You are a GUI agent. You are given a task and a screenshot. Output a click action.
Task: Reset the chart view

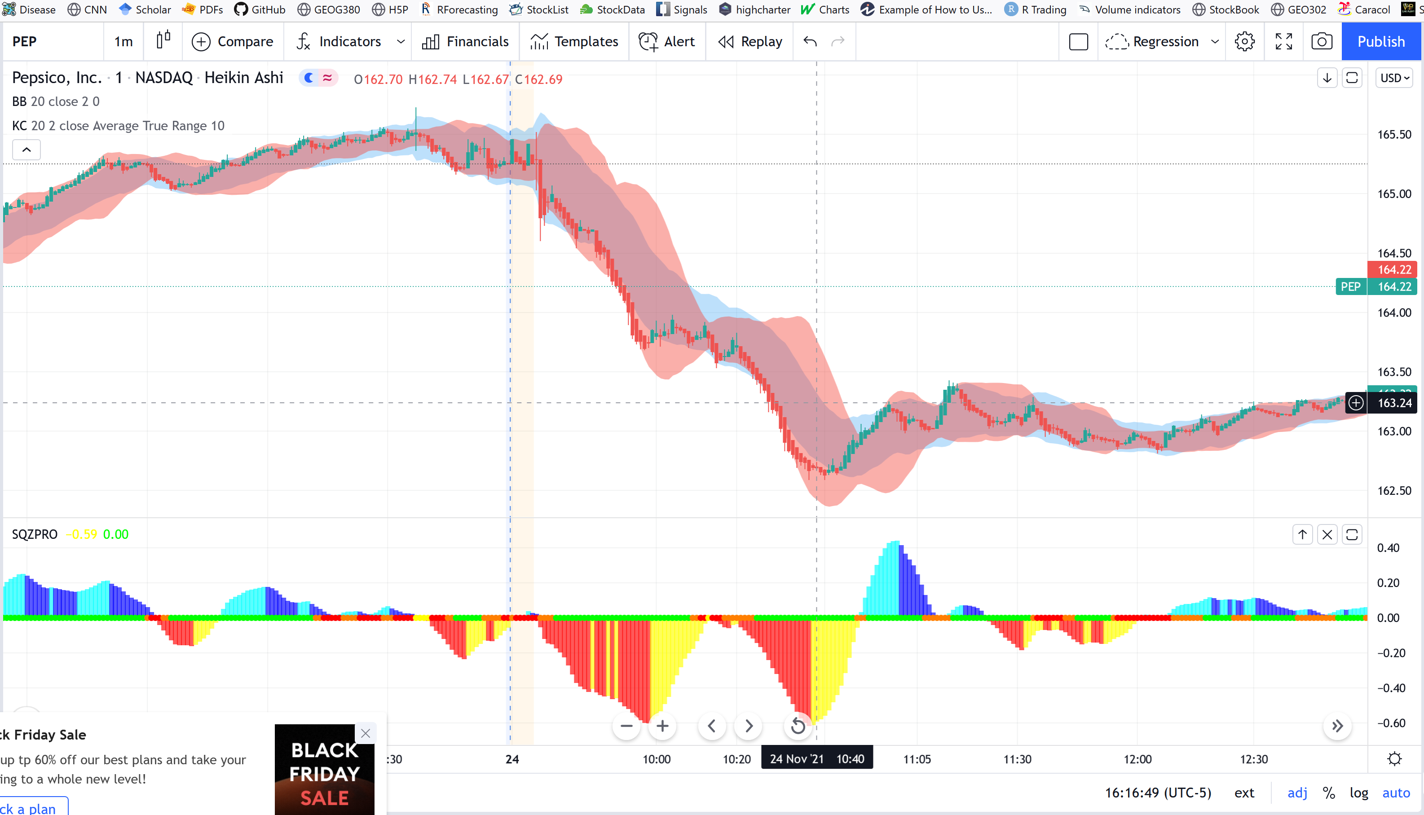coord(798,726)
